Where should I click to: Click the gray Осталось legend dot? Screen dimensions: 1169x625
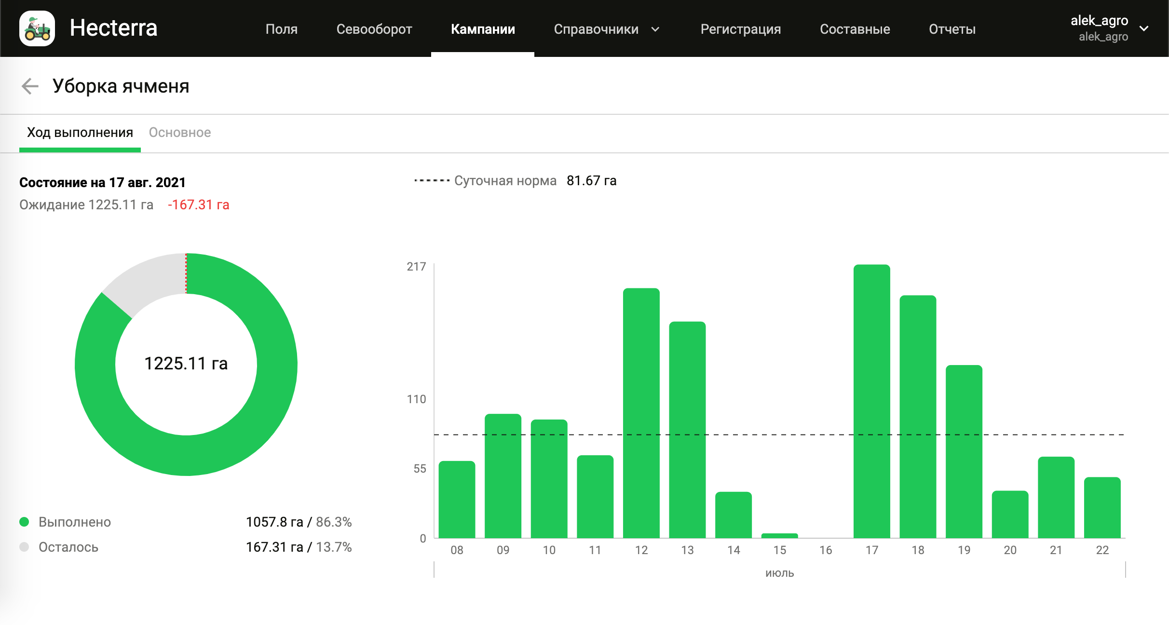24,547
